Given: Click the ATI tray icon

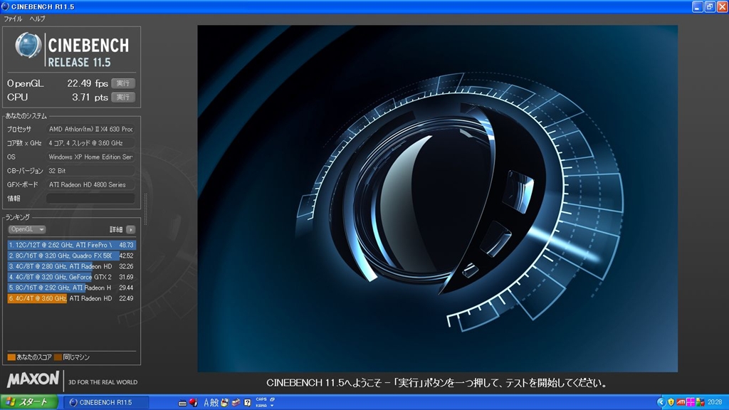Looking at the screenshot, I should pyautogui.click(x=680, y=402).
